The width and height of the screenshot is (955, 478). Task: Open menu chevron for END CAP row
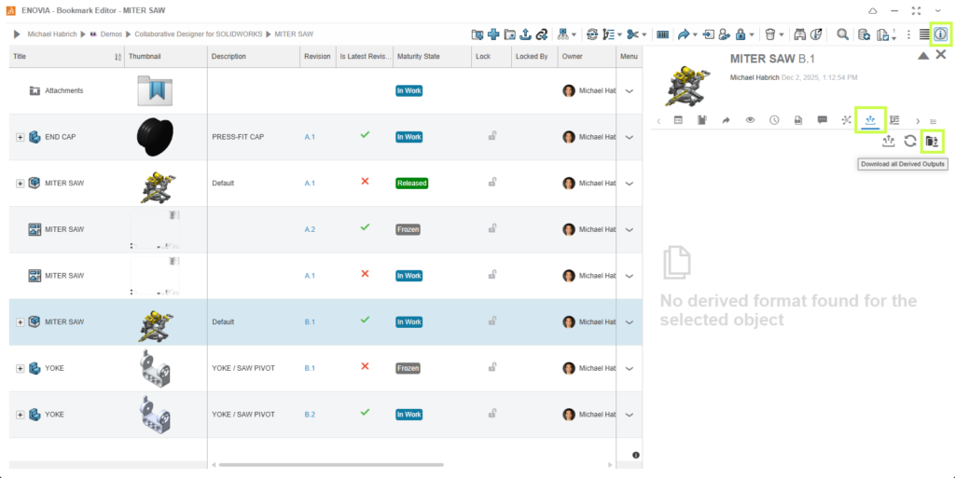[630, 138]
